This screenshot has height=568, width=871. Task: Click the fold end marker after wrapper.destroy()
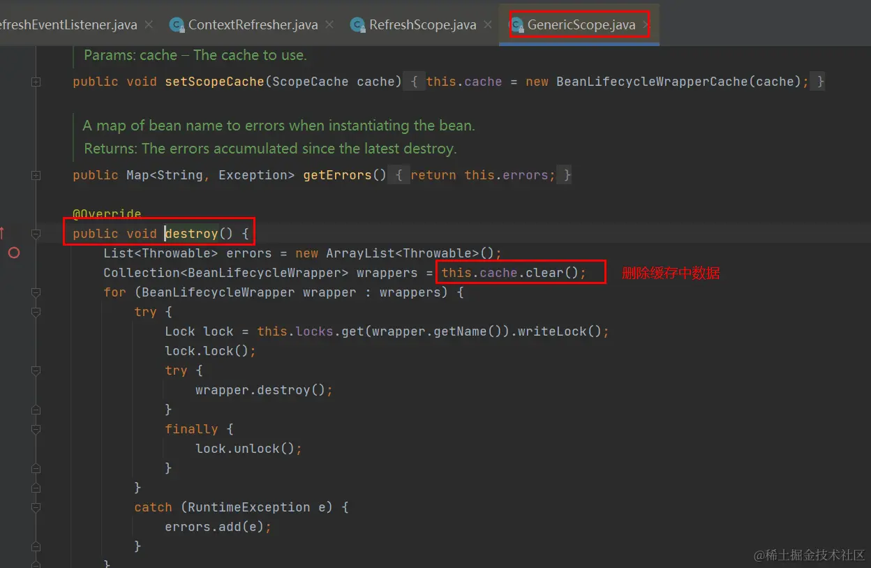(x=36, y=410)
